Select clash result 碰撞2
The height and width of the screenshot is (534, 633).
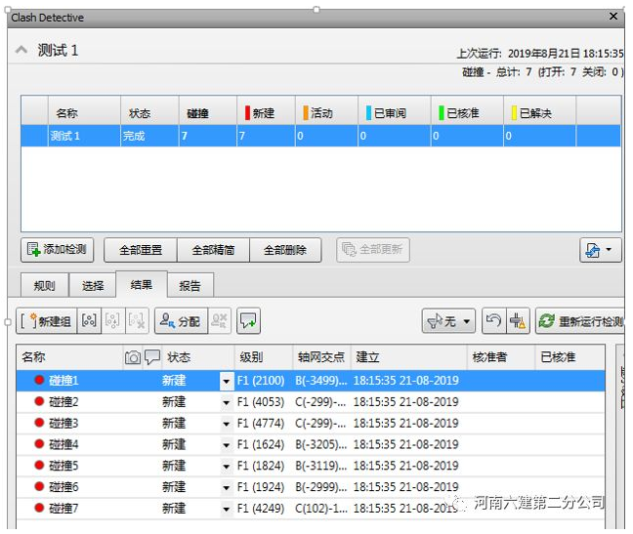coord(311,402)
